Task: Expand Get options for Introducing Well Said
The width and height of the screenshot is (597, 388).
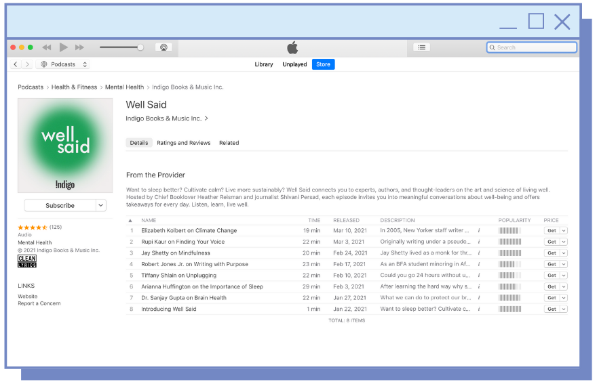Action: (564, 309)
